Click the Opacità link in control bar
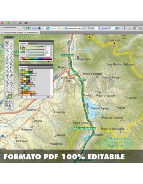 (104, 28)
